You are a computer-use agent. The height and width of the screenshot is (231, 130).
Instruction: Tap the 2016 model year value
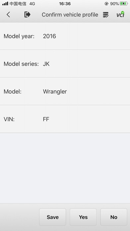(49, 36)
